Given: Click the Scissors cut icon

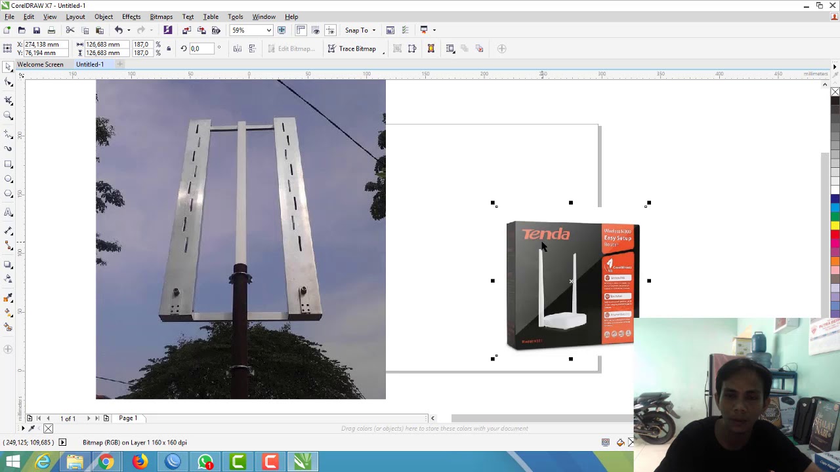Looking at the screenshot, I should tap(70, 30).
